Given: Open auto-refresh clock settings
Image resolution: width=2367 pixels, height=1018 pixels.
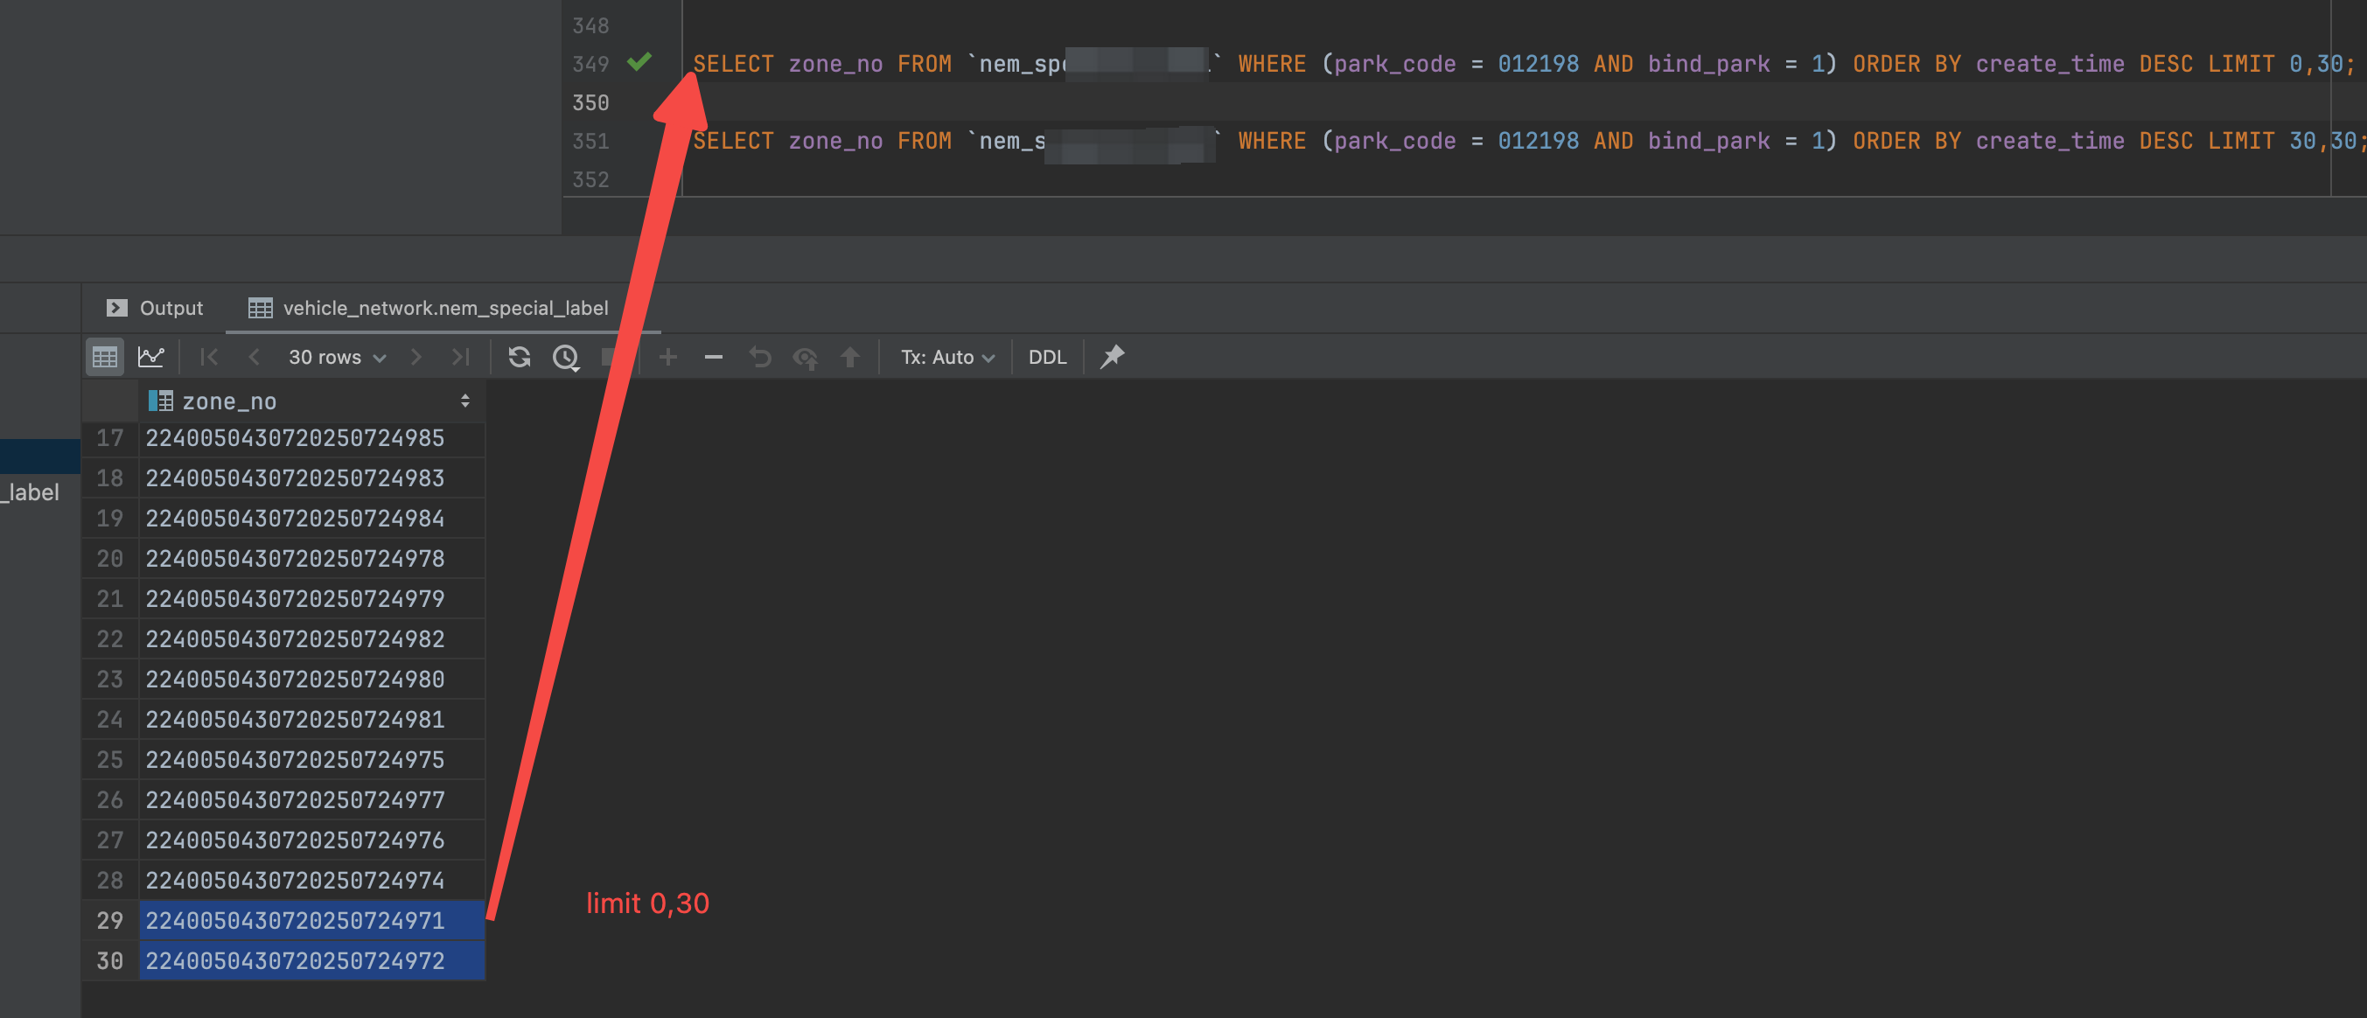Looking at the screenshot, I should pyautogui.click(x=566, y=357).
